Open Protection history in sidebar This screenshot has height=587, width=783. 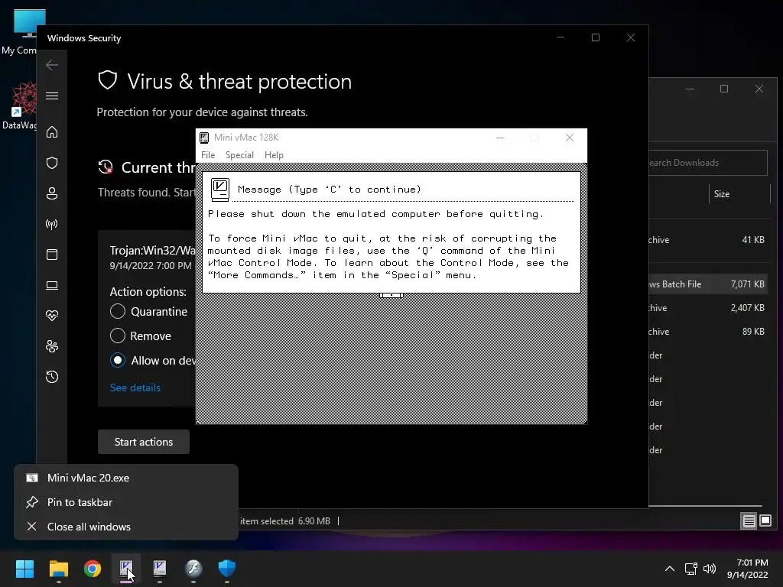[52, 377]
